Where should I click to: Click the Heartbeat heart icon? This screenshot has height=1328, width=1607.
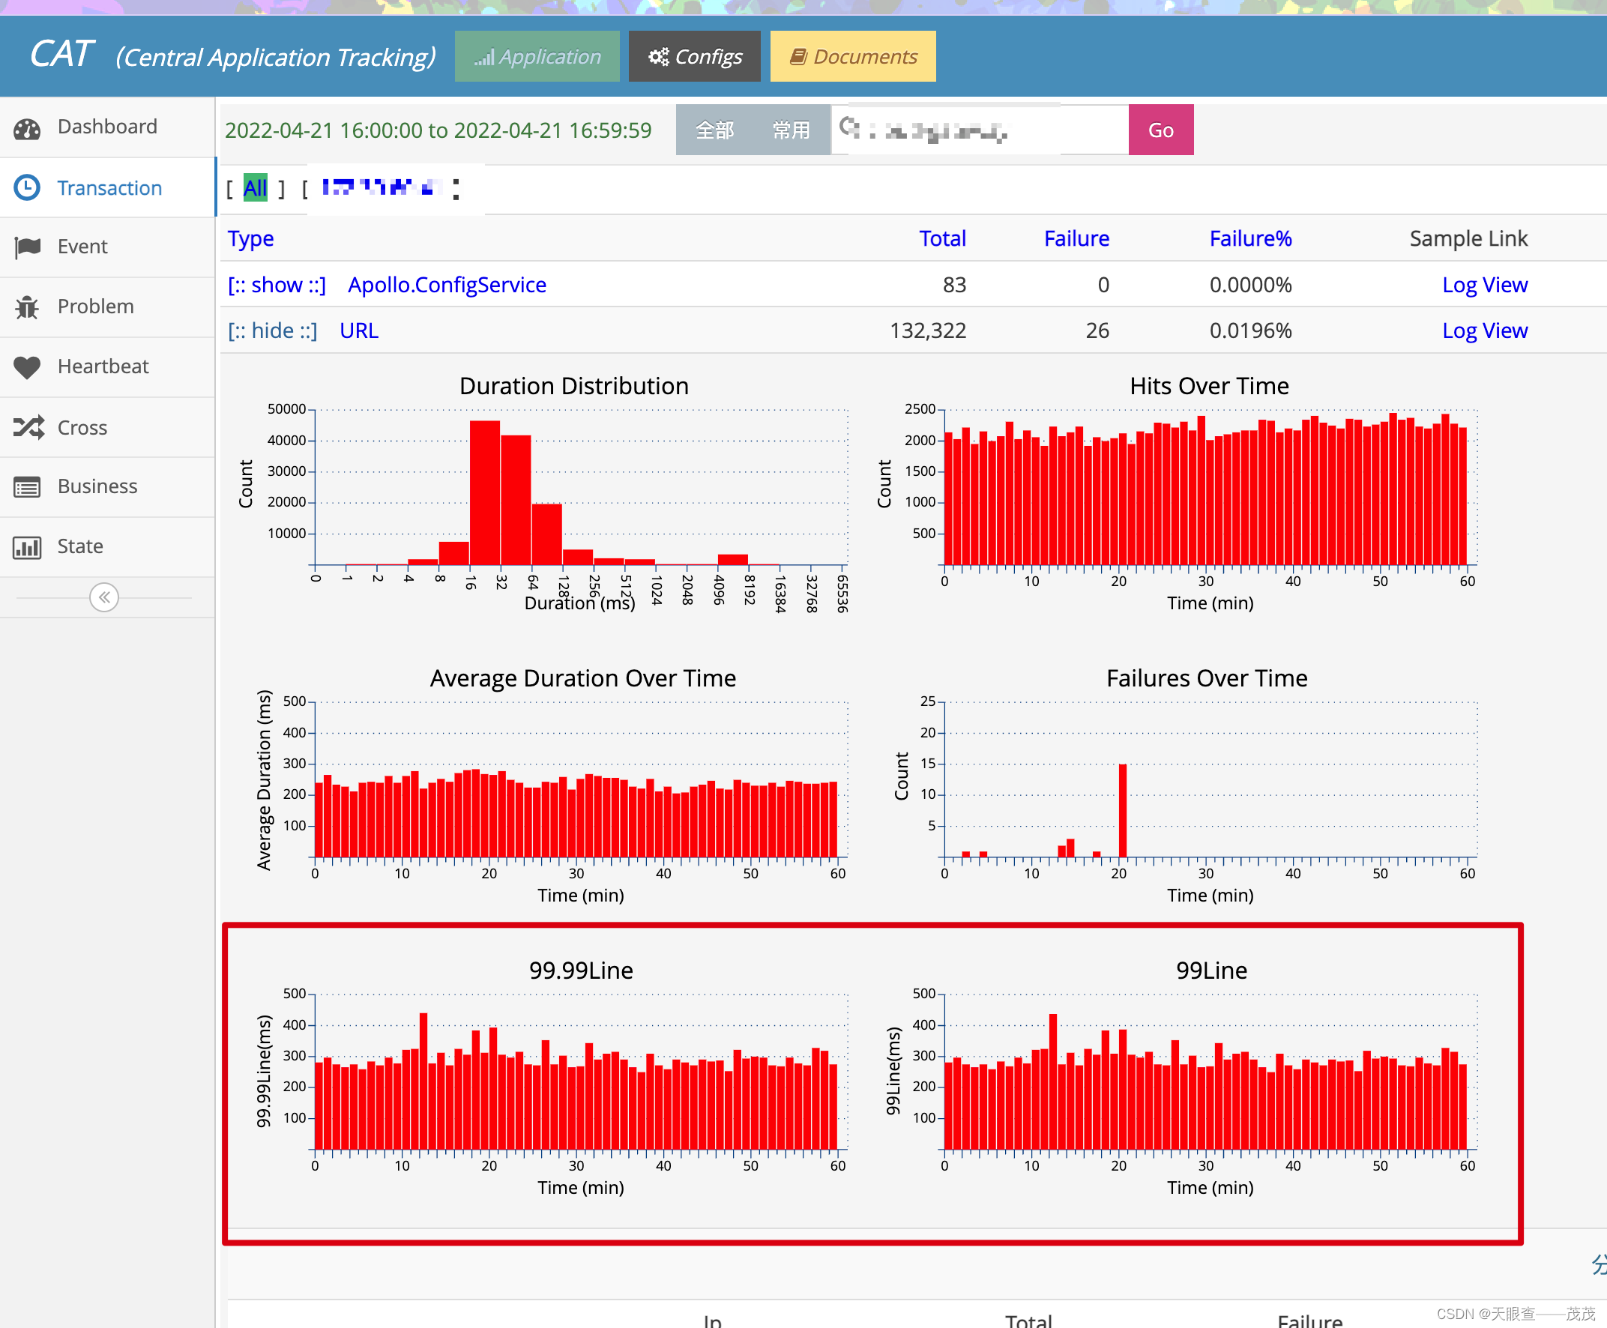28,367
